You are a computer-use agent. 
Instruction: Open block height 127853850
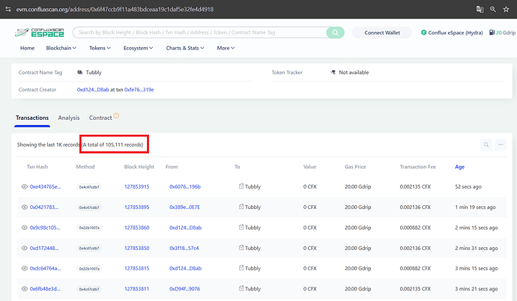point(137,248)
